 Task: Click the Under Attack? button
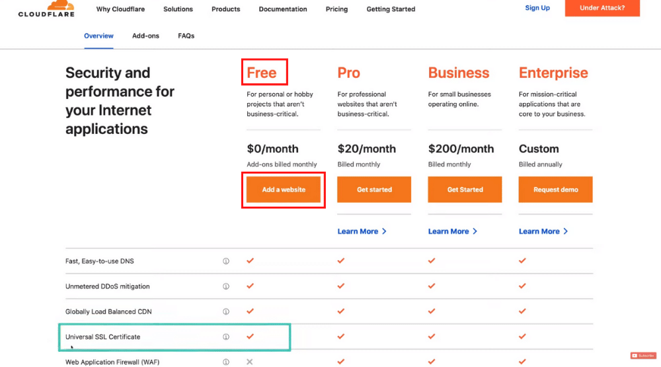click(602, 7)
